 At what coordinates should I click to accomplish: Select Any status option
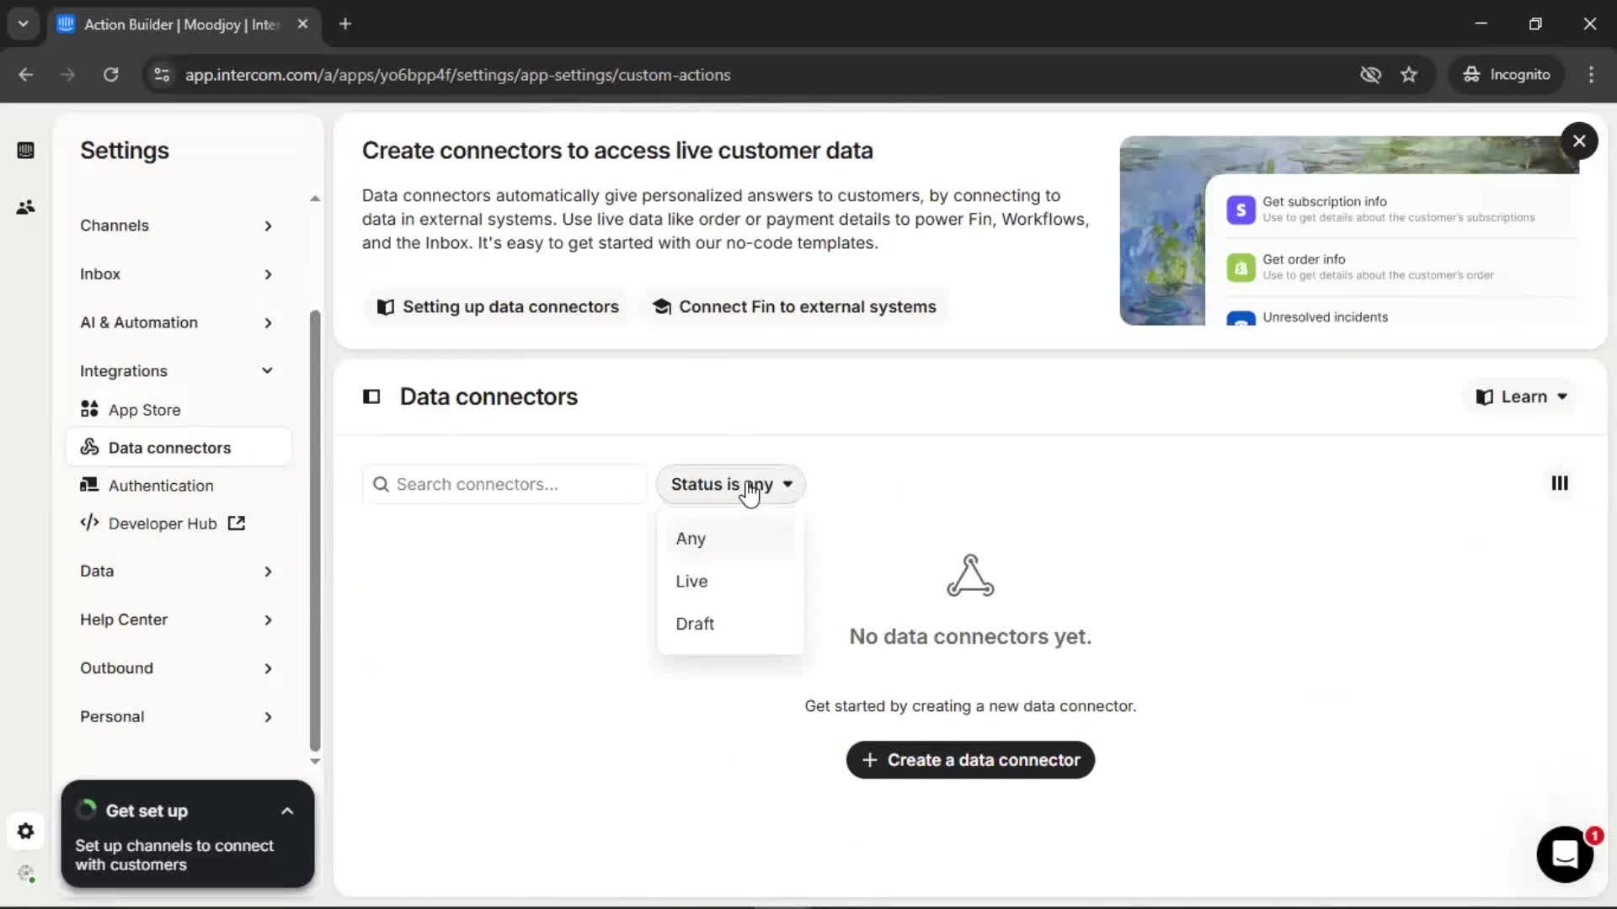(731, 539)
